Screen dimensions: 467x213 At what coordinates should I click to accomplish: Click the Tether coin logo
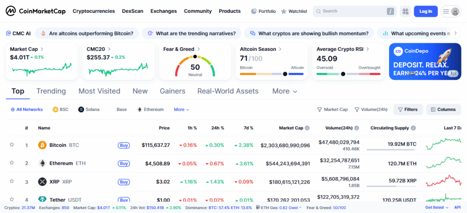(x=42, y=199)
